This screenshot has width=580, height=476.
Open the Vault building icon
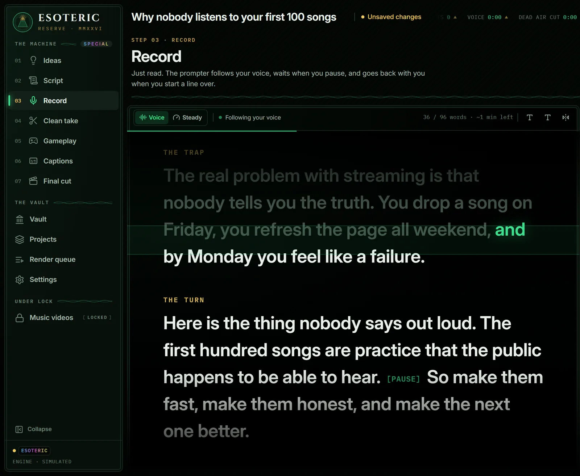20,219
